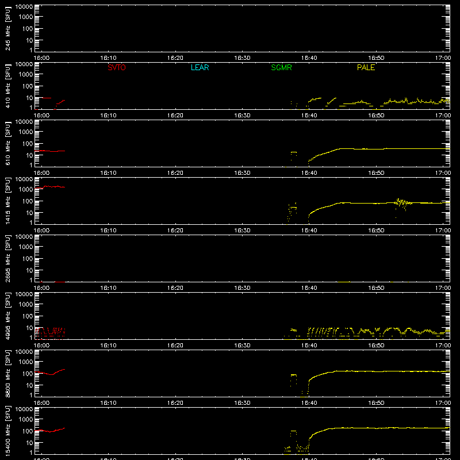Select the 4995 MHz [SFU] axis title
Screen dimensions: 460x460
7,316
